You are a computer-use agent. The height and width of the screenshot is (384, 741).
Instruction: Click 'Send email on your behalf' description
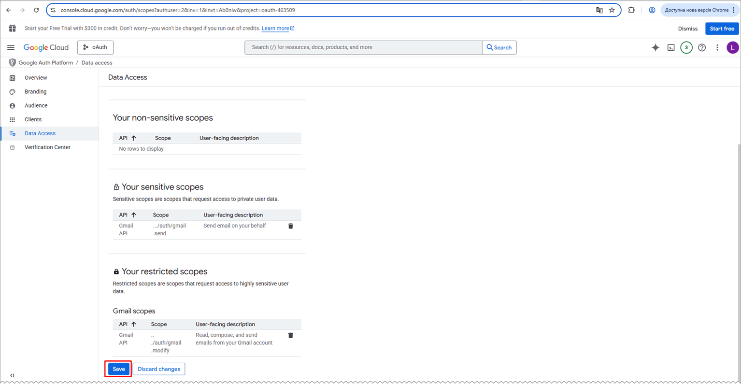(x=234, y=226)
